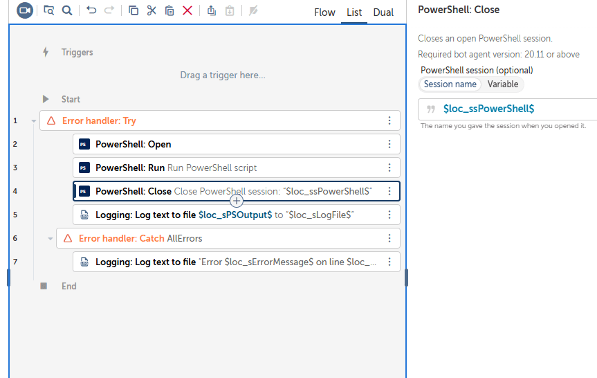The height and width of the screenshot is (378, 597).
Task: Open menu for Log text $loc_sPSOutput$ row
Action: 389,215
